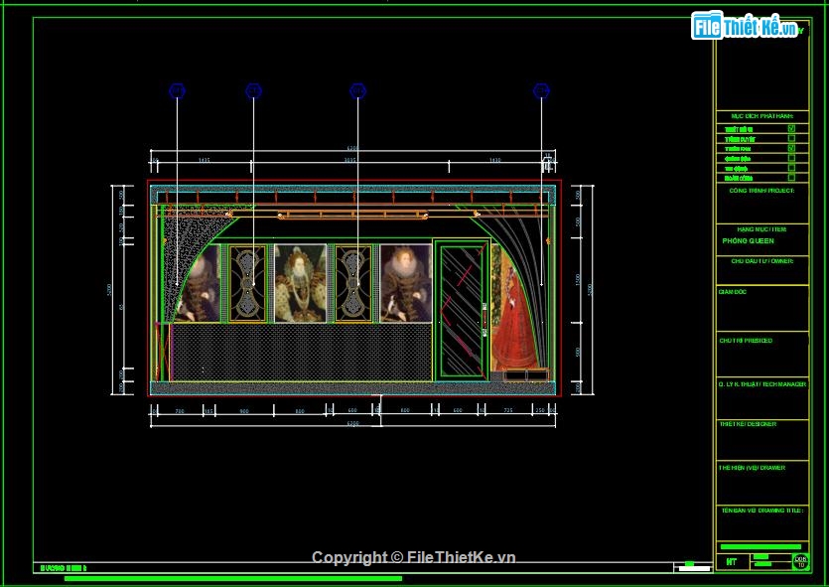Click the 'THIẾT KẾ/ DESIGNER' label
Viewport: 829px width, 587px height.
tap(748, 424)
